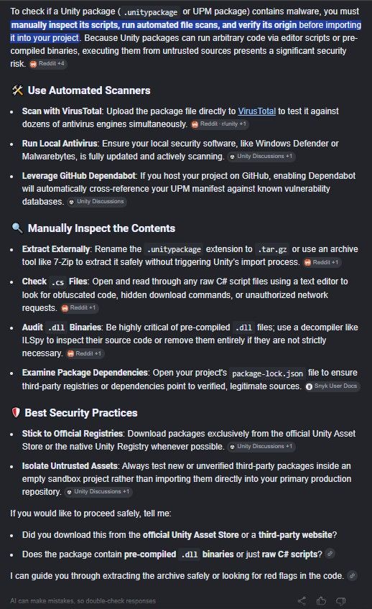372x609 pixels.
Task: Open Reddit +1 source after Extract Externally
Action: (x=322, y=262)
